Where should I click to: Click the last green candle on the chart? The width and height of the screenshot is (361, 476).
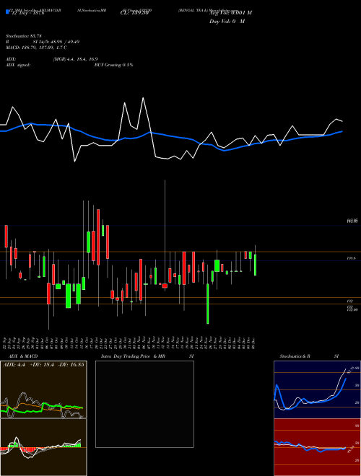pos(256,265)
